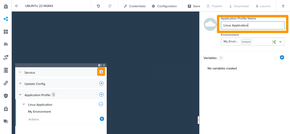
Task: Add a variable using the blue plus
Action: (282, 57)
